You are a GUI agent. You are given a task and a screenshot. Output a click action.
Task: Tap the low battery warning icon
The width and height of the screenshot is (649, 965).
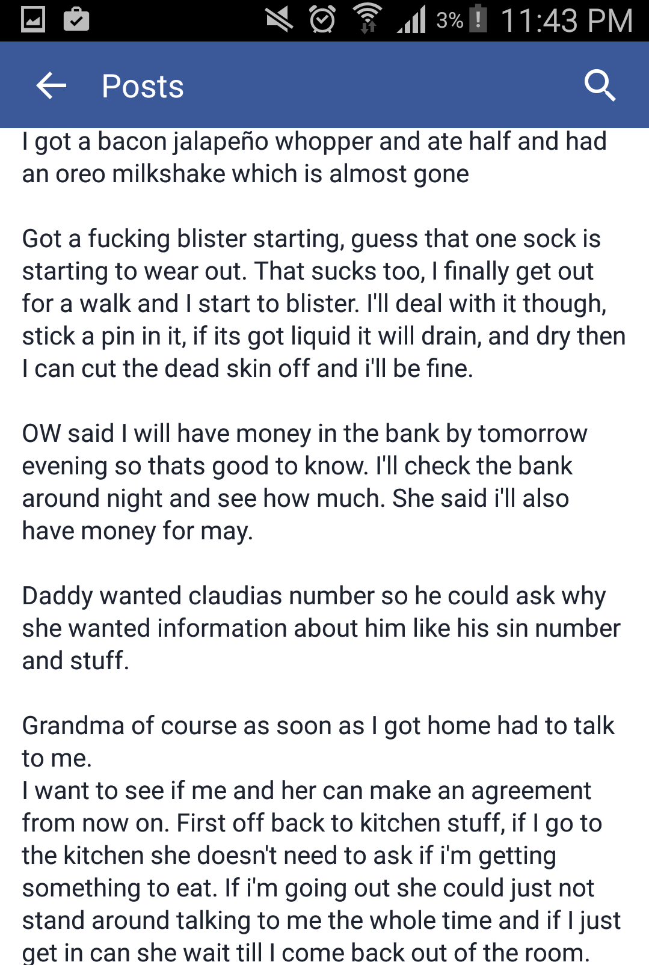click(478, 18)
